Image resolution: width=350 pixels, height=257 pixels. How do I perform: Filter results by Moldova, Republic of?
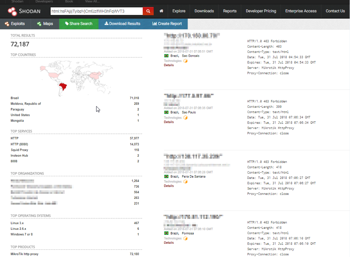click(x=26, y=104)
